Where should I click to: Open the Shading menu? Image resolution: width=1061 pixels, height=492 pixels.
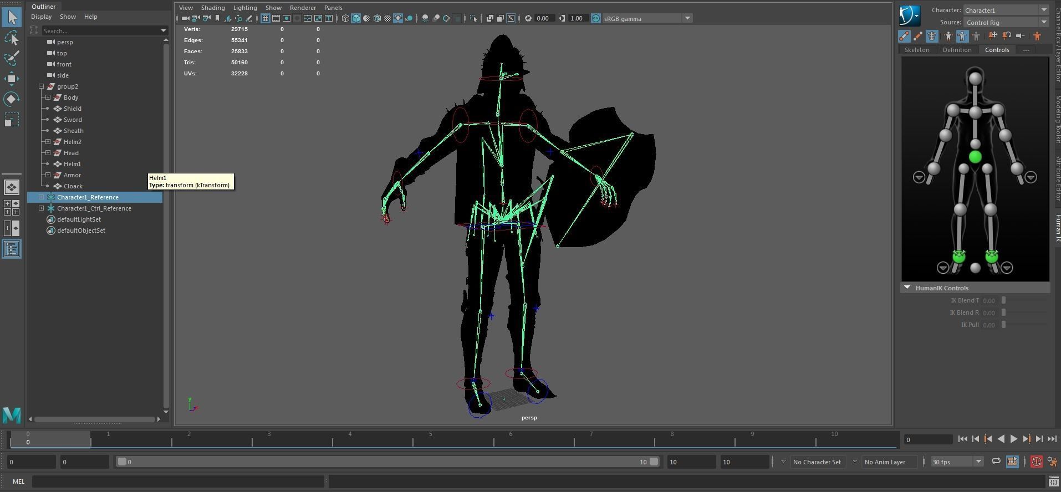pos(213,8)
